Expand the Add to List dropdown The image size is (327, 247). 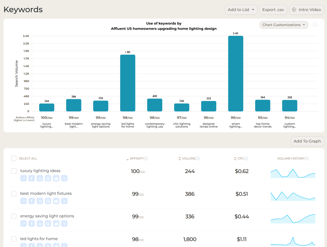point(241,10)
